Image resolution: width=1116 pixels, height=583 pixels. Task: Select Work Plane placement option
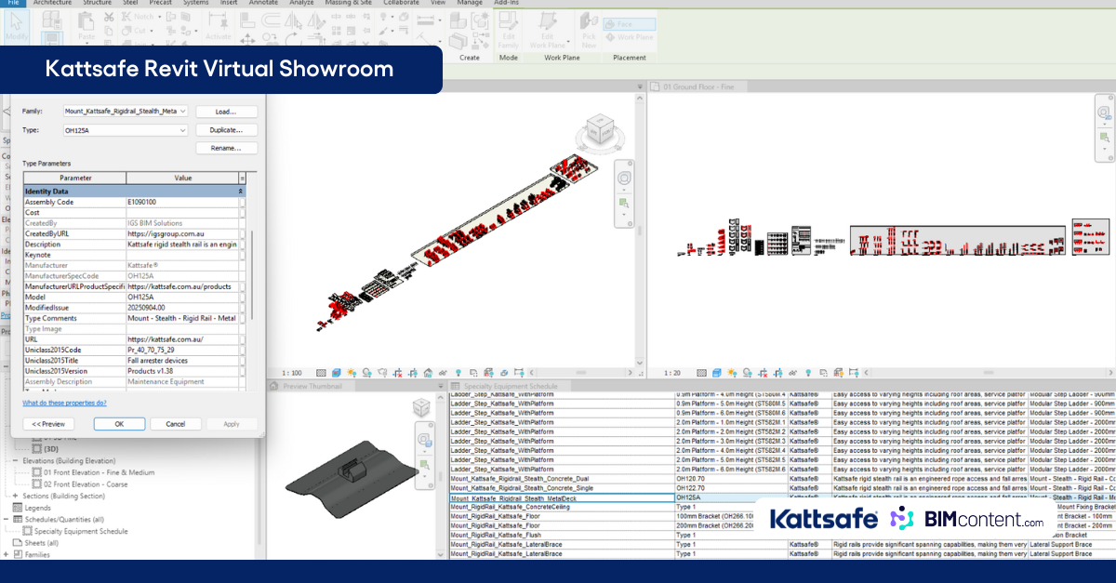pos(630,37)
